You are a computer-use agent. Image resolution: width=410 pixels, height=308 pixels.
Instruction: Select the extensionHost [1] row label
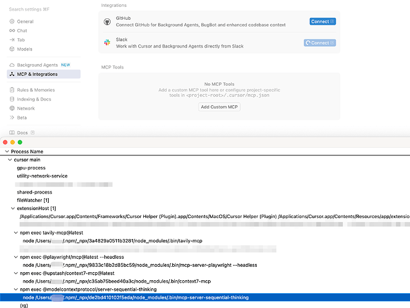click(36, 208)
